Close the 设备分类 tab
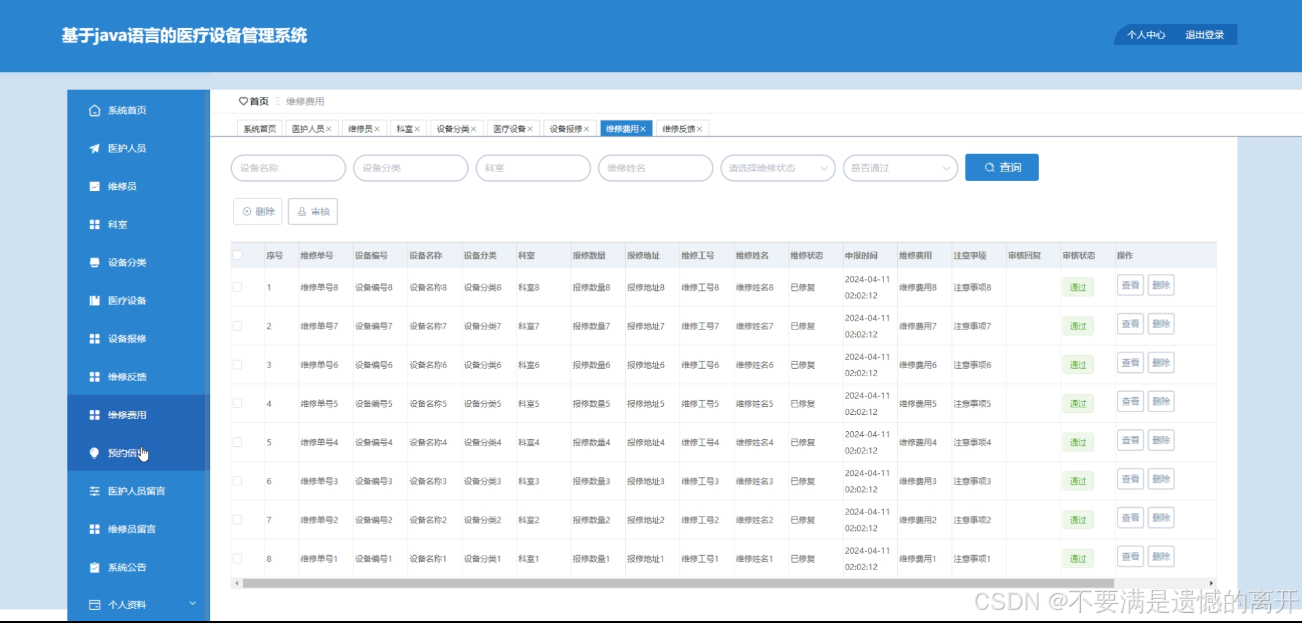Viewport: 1302px width, 623px height. (473, 129)
